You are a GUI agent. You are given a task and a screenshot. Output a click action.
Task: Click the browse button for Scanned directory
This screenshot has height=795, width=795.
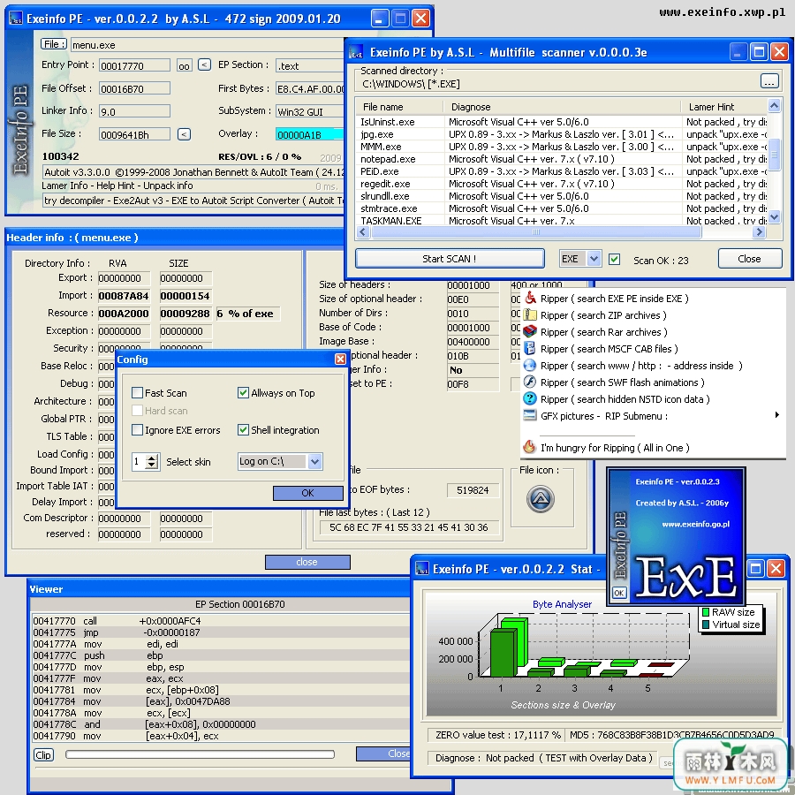[769, 80]
